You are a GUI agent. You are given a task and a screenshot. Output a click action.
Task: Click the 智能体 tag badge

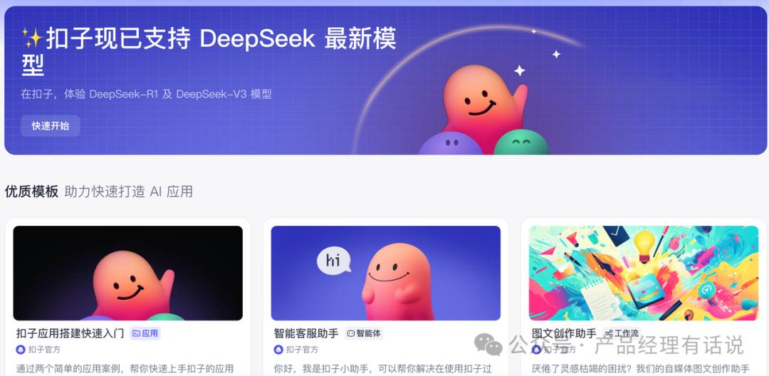[363, 334]
